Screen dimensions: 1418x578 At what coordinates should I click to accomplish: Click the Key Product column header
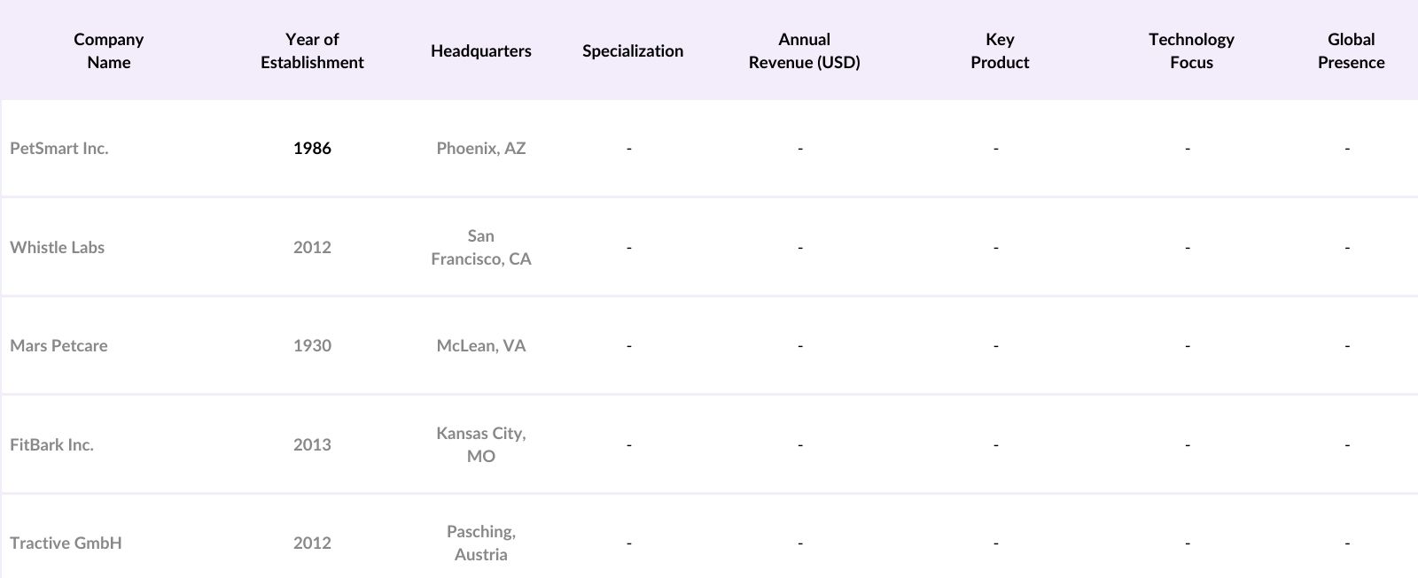(1000, 50)
